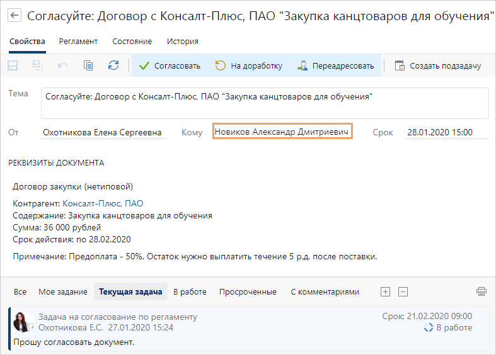Filter by Просроченные tasks

(x=248, y=291)
